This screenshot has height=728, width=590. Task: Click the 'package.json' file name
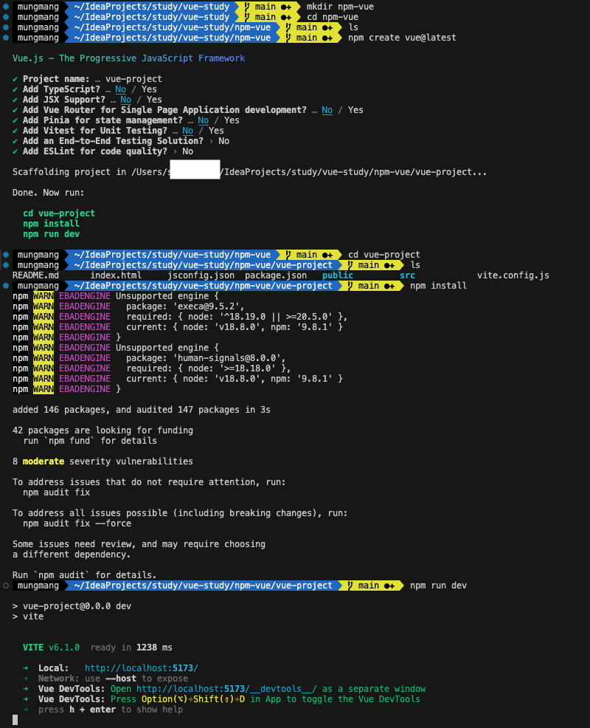276,275
